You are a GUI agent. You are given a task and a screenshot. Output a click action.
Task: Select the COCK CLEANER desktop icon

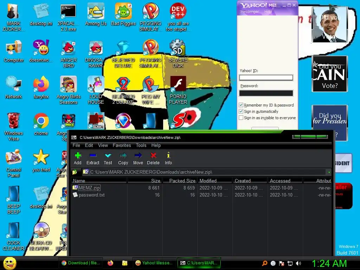14,237
